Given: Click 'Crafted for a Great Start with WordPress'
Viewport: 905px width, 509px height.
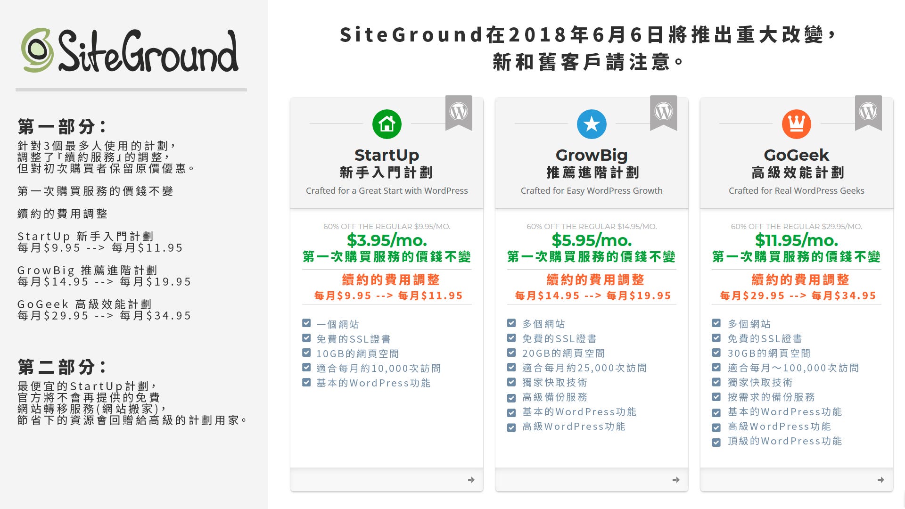Looking at the screenshot, I should click(387, 191).
